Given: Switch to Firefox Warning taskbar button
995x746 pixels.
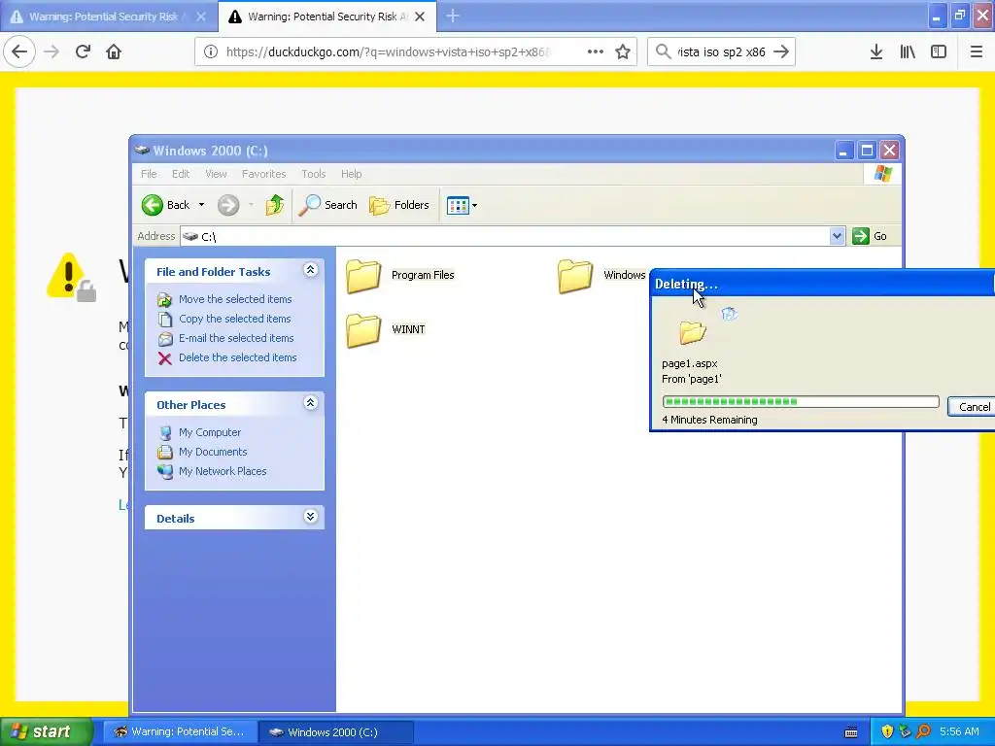Looking at the screenshot, I should (x=180, y=731).
